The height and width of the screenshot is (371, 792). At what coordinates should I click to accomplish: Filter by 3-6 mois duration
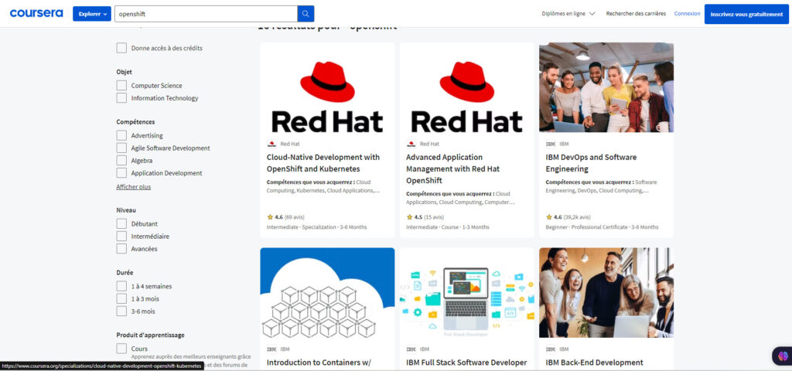pos(121,311)
